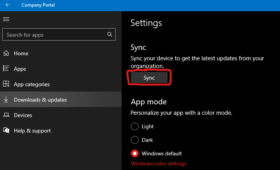Toggle the hamburger navigation menu
This screenshot has width=280, height=170.
pos(6,19)
